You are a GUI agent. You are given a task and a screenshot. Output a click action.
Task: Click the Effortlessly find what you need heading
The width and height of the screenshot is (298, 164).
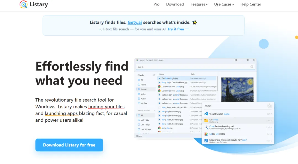coord(82,73)
